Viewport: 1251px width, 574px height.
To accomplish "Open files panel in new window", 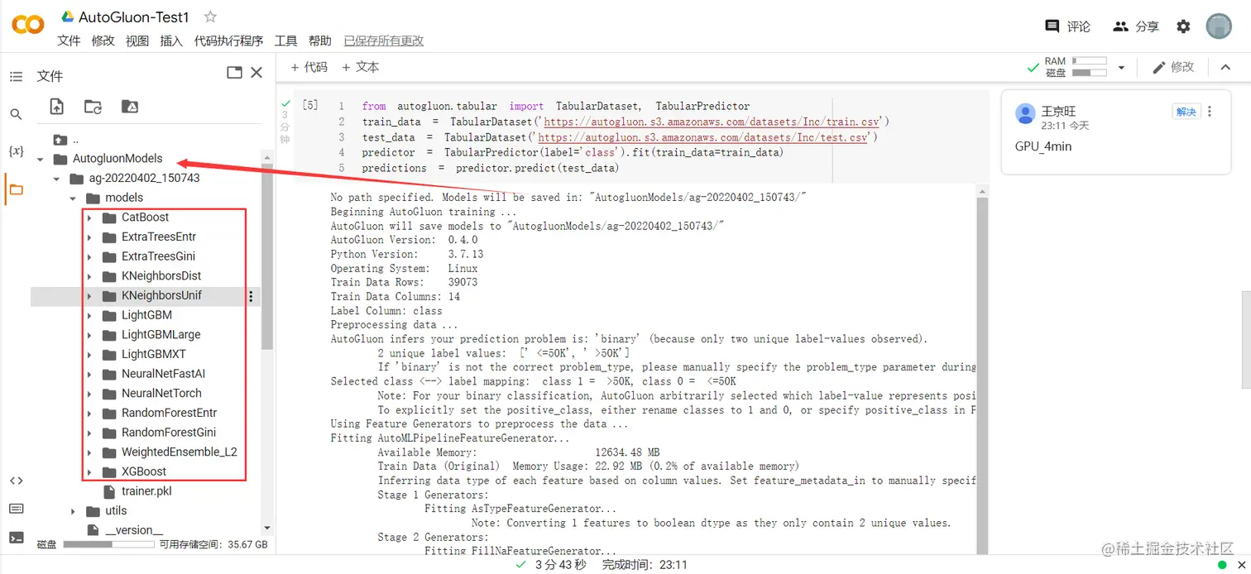I will click(234, 73).
